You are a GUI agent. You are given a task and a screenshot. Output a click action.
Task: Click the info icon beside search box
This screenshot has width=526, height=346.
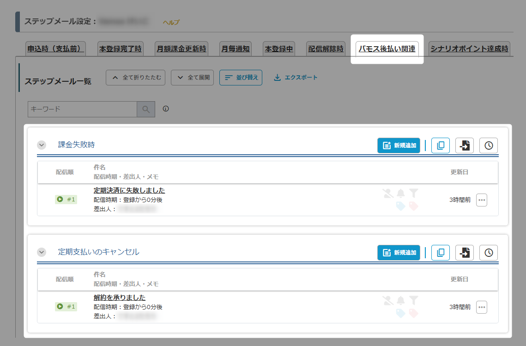click(166, 109)
